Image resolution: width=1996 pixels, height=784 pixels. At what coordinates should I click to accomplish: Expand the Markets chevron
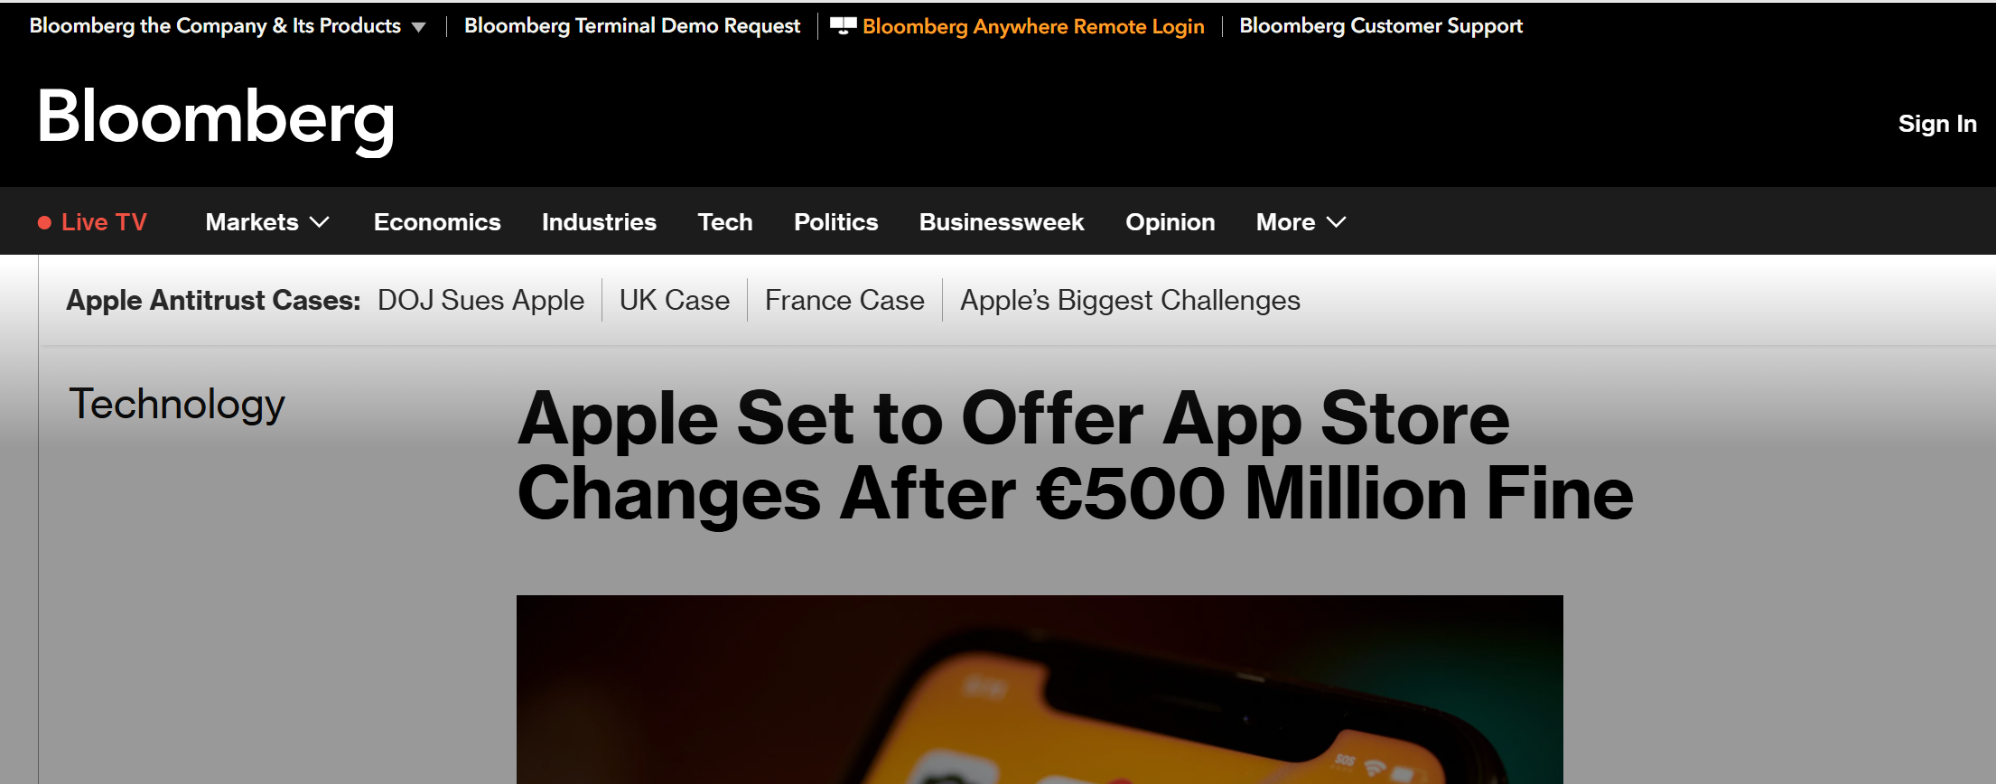pyautogui.click(x=320, y=222)
